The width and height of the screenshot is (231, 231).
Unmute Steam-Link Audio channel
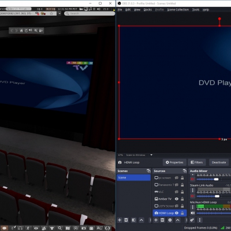point(192,196)
